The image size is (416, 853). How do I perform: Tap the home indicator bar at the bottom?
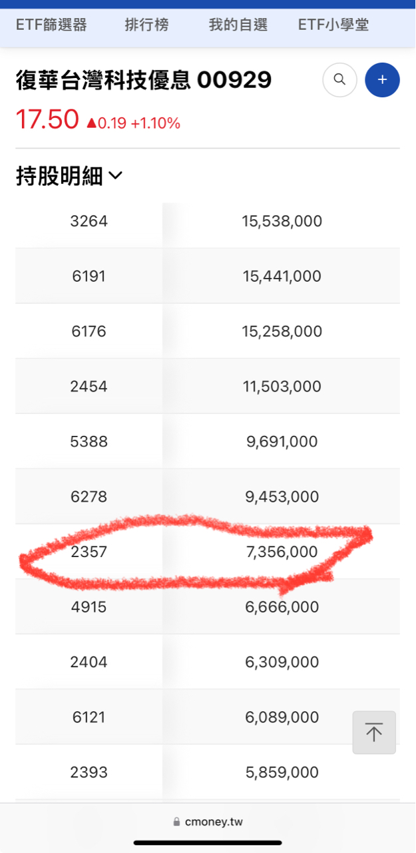pos(208,843)
